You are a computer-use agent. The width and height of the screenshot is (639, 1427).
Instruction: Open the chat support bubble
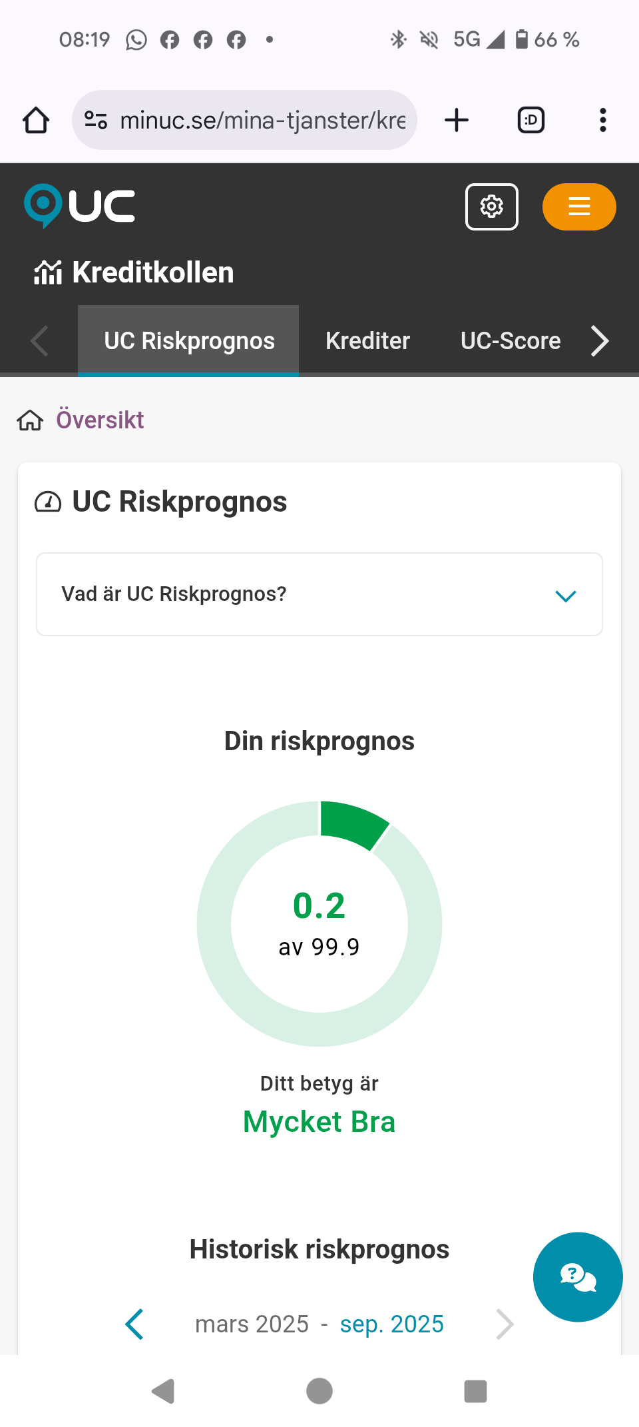pos(577,1276)
